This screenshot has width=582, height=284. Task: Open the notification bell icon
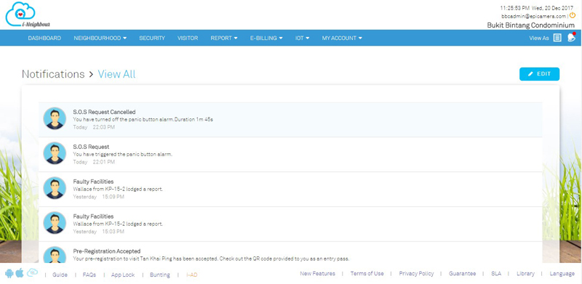pyautogui.click(x=571, y=38)
